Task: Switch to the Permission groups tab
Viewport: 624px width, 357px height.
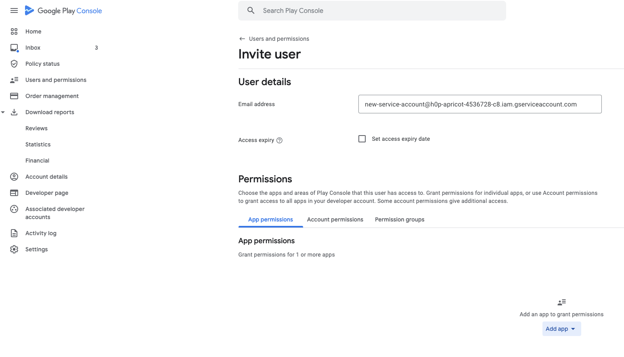Action: click(x=400, y=219)
